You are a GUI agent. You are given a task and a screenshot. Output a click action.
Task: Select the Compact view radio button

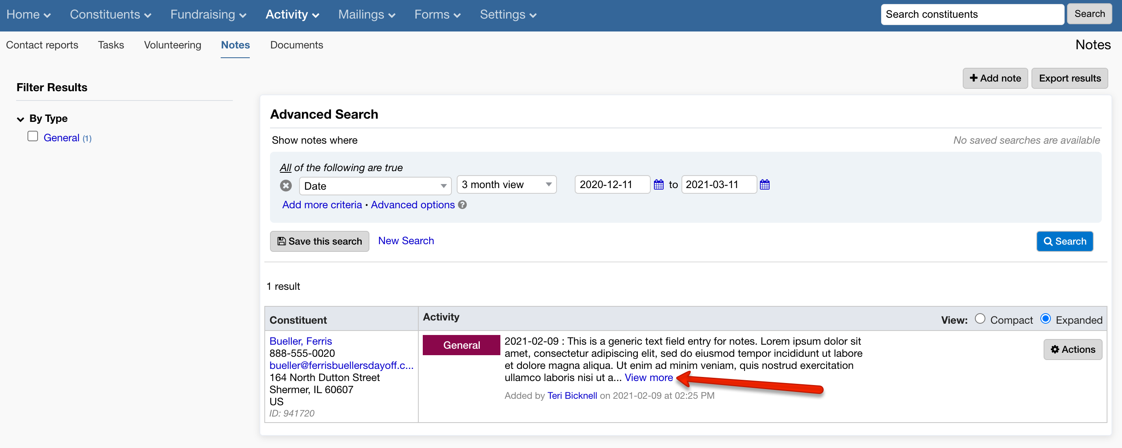[x=980, y=319]
